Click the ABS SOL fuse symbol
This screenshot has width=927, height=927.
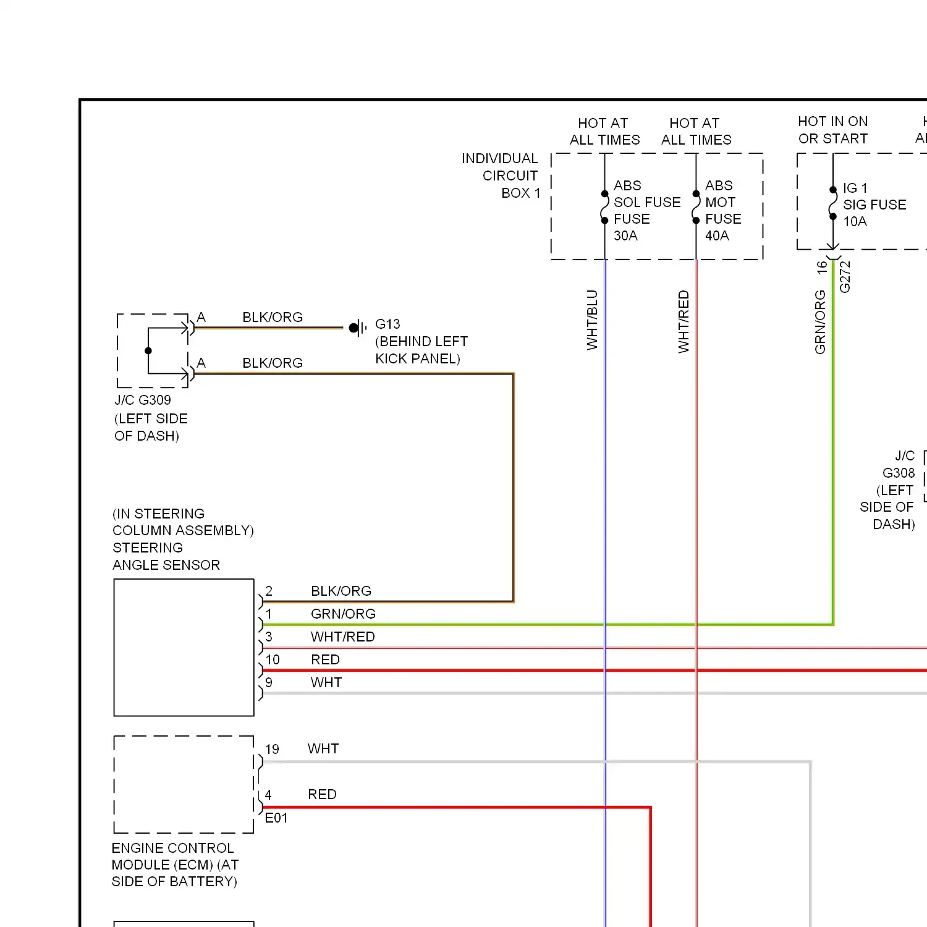[604, 207]
